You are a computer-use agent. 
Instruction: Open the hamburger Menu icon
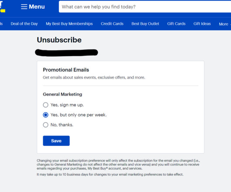[x=24, y=7]
